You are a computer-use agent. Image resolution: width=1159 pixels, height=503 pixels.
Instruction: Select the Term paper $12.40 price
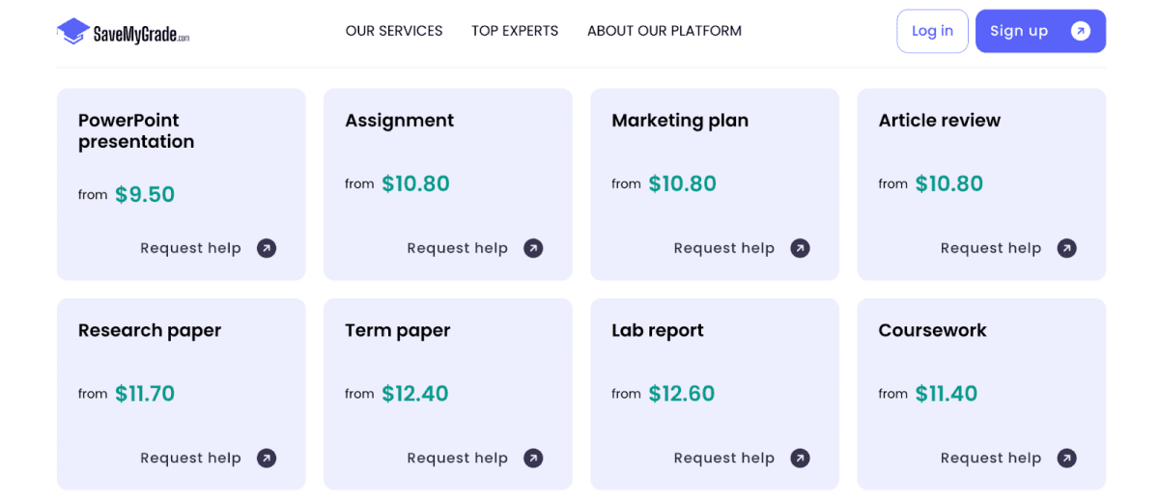(x=415, y=394)
